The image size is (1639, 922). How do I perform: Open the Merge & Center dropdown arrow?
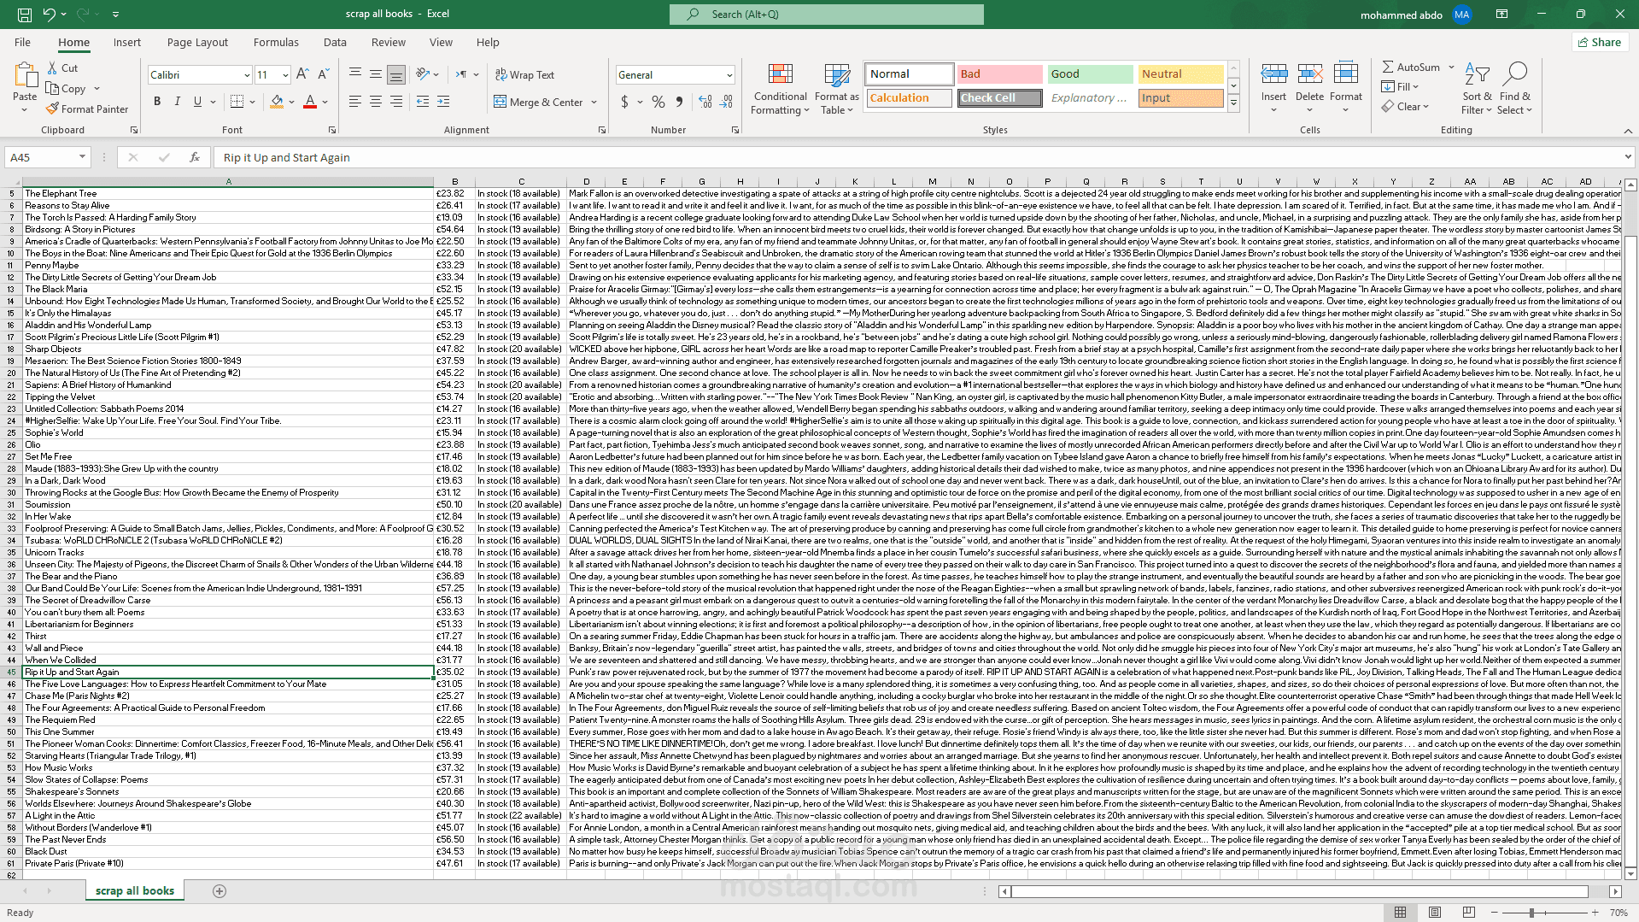click(x=594, y=102)
